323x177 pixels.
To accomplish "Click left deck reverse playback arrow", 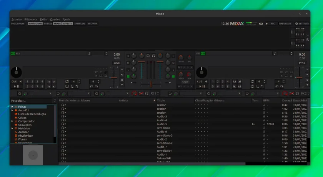I will tap(21, 81).
